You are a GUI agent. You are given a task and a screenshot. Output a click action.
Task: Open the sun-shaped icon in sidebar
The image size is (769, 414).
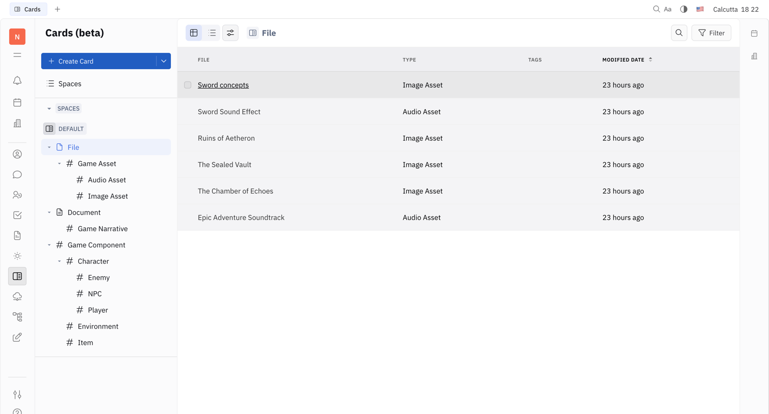pyautogui.click(x=17, y=256)
